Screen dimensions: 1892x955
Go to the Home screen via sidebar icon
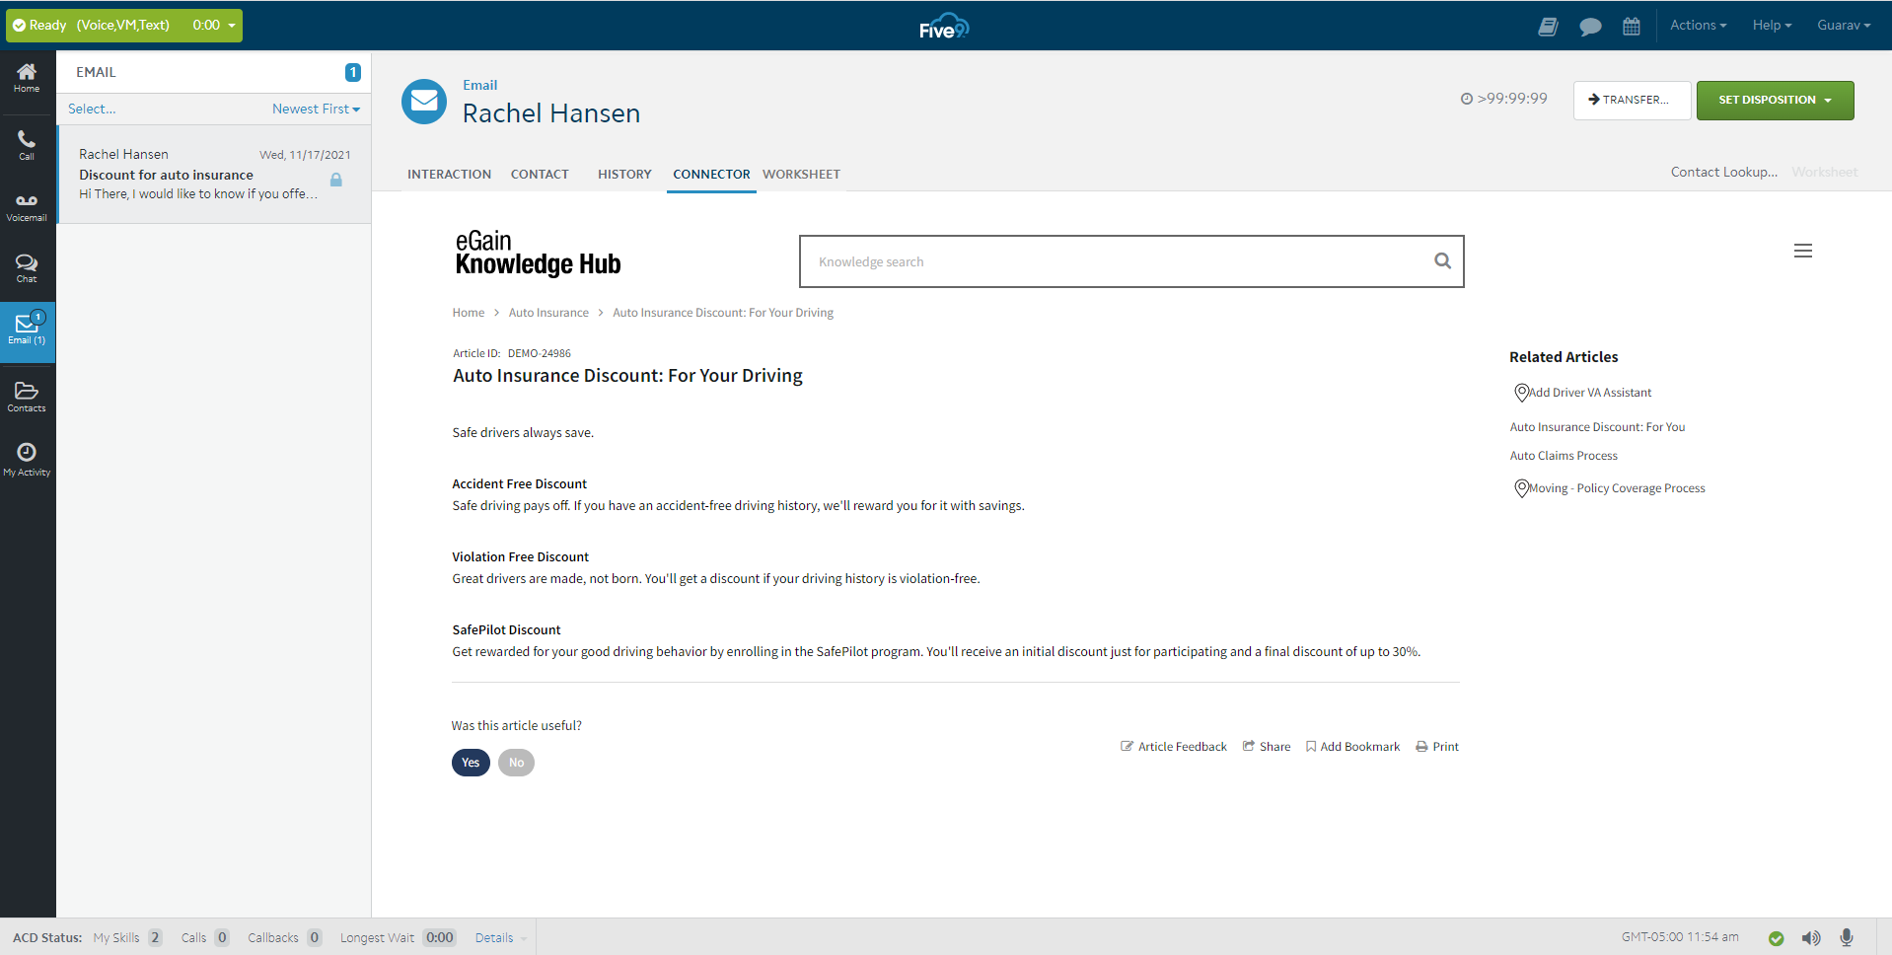click(x=27, y=75)
